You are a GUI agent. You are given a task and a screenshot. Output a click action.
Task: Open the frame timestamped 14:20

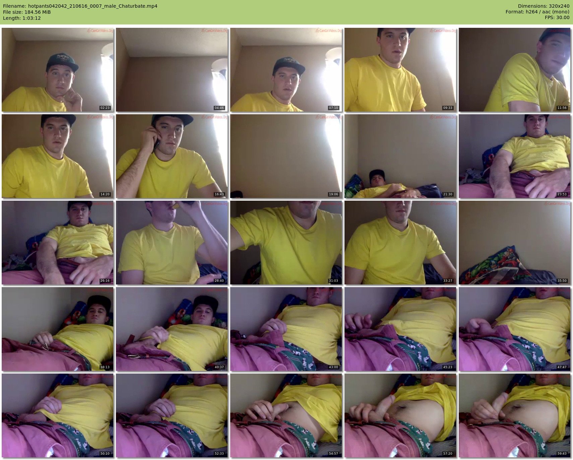57,156
